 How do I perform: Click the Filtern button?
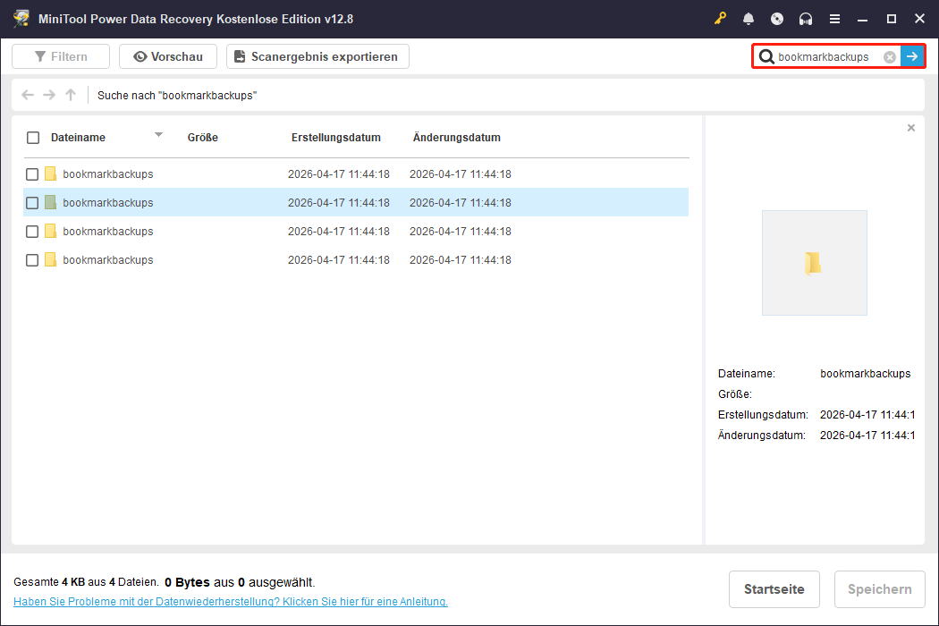click(61, 56)
